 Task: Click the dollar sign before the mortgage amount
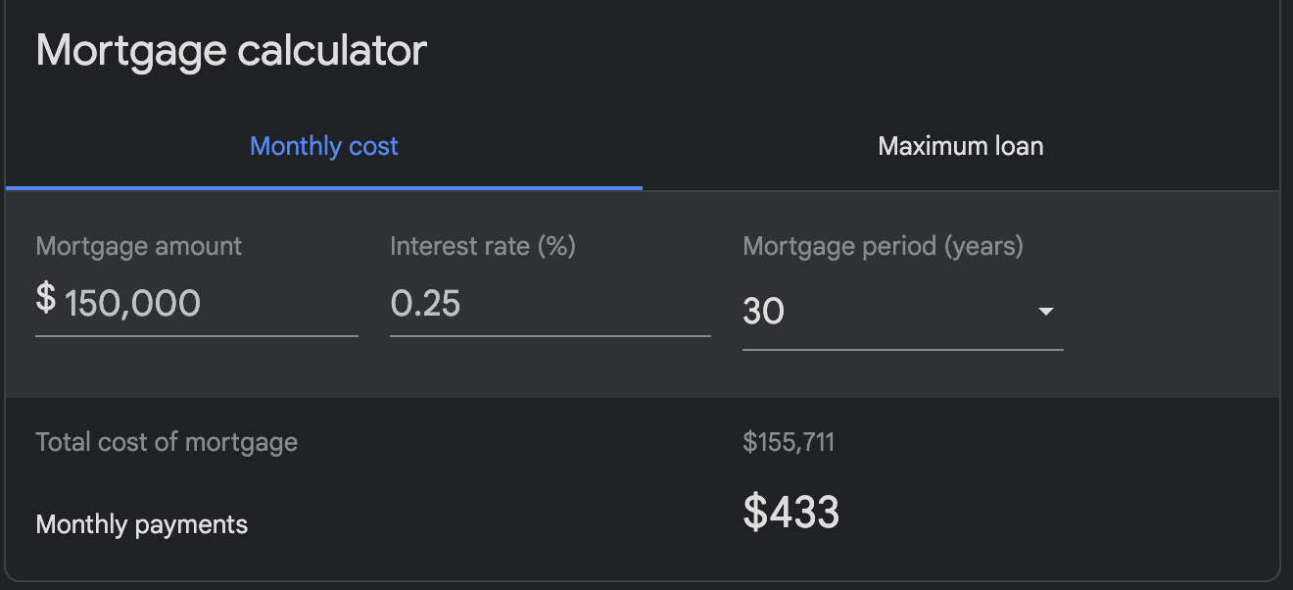pyautogui.click(x=45, y=299)
